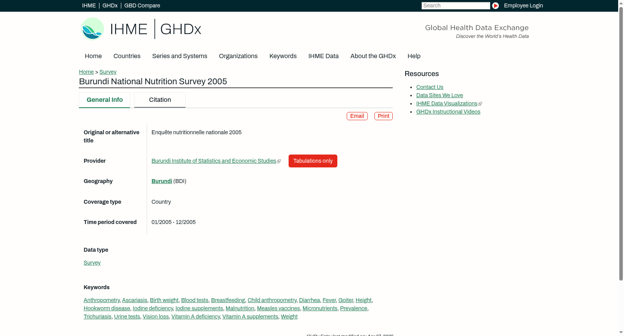Viewport: 624px width, 336px height.
Task: Open the IHME Data menu item
Action: [x=323, y=56]
